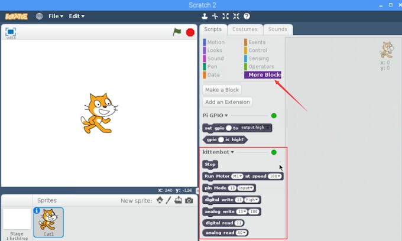
Task: Switch stage to full screen mode
Action: (11, 32)
